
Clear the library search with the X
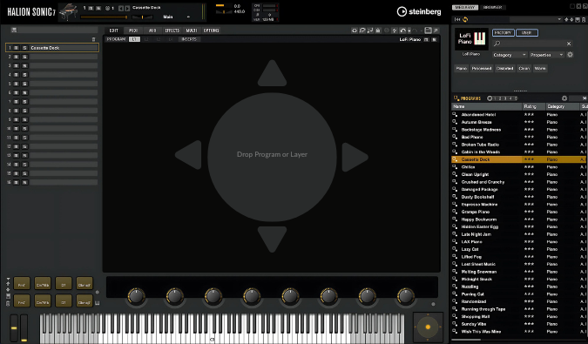tap(569, 44)
